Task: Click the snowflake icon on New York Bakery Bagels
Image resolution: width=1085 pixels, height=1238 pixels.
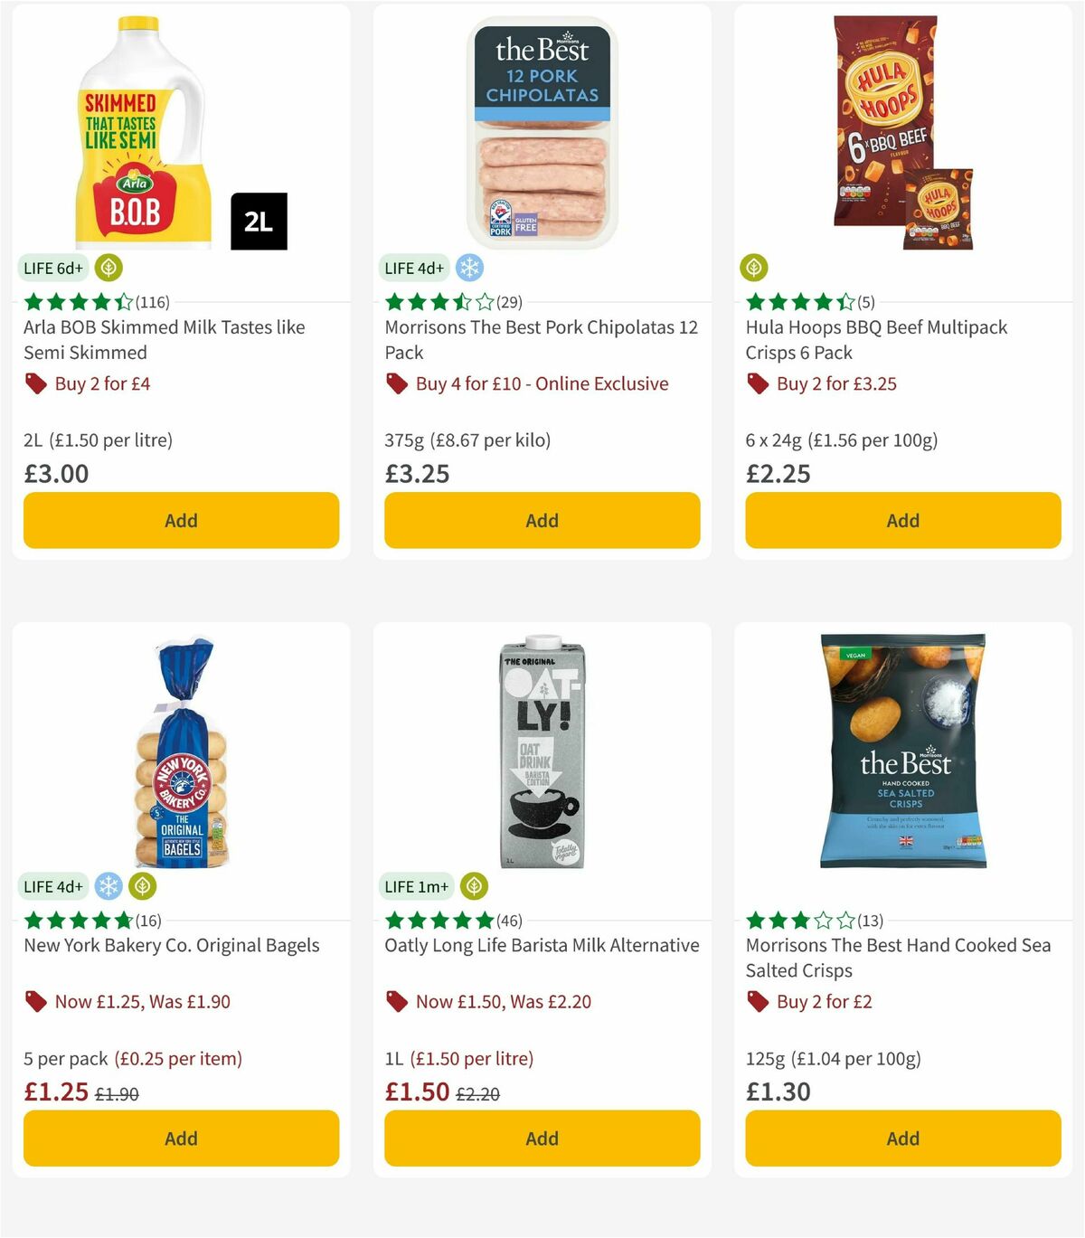Action: (108, 886)
